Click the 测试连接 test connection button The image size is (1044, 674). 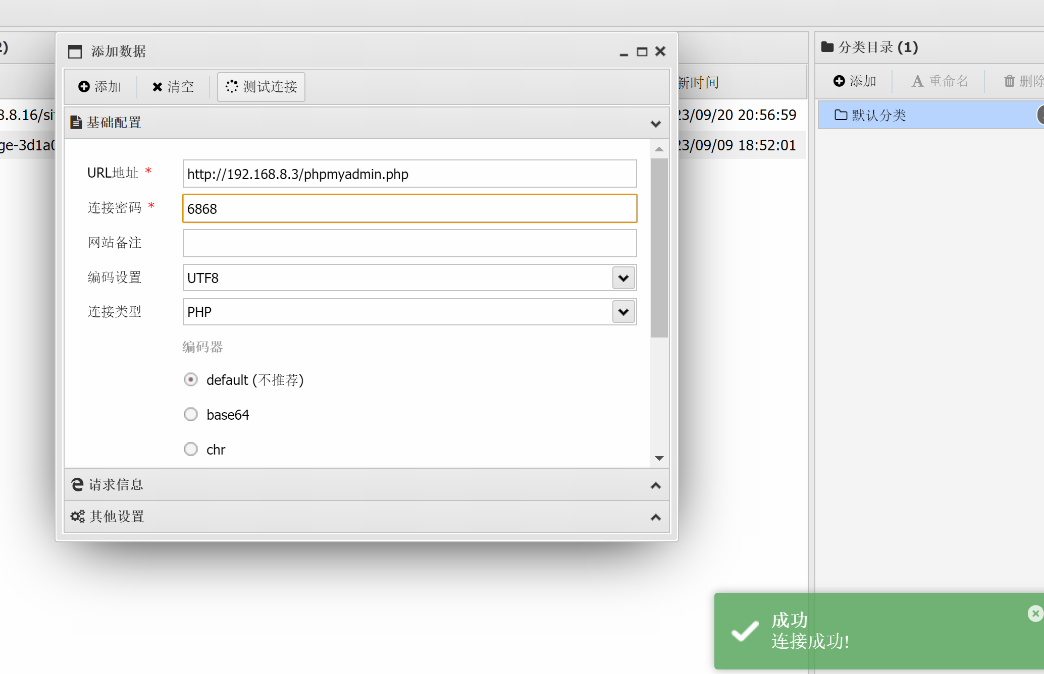click(261, 87)
